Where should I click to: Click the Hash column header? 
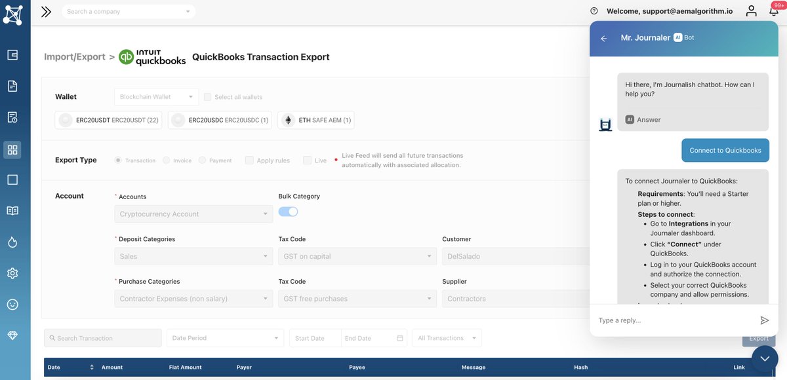point(580,368)
